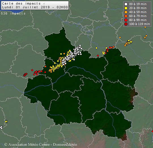Click the white impact dots at far left edge
Screen dimensions: 153x148
click(x=1, y=128)
